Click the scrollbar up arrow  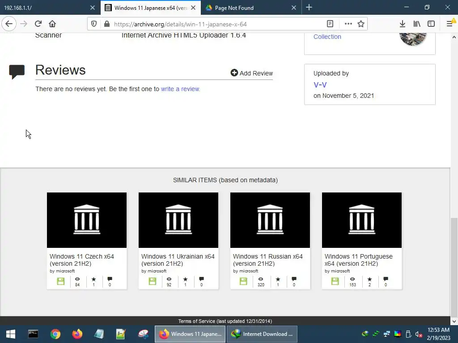pos(454,37)
